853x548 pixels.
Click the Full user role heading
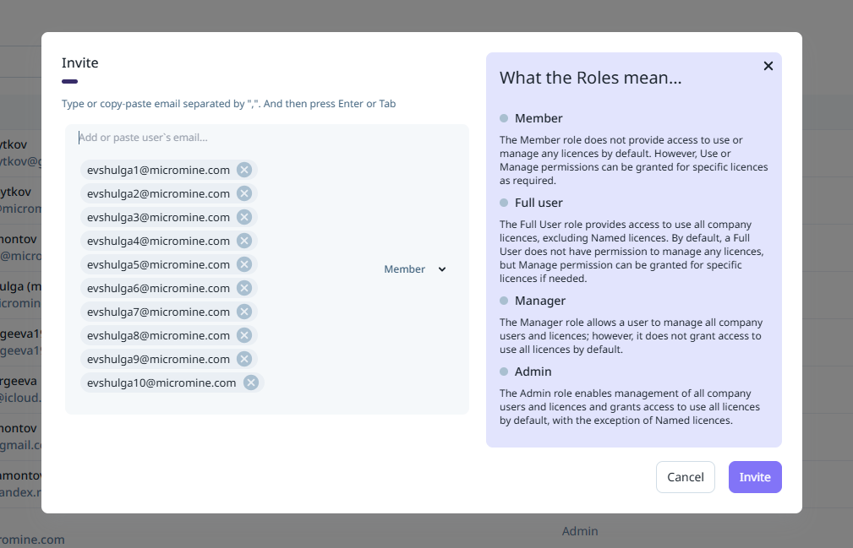pyautogui.click(x=538, y=203)
